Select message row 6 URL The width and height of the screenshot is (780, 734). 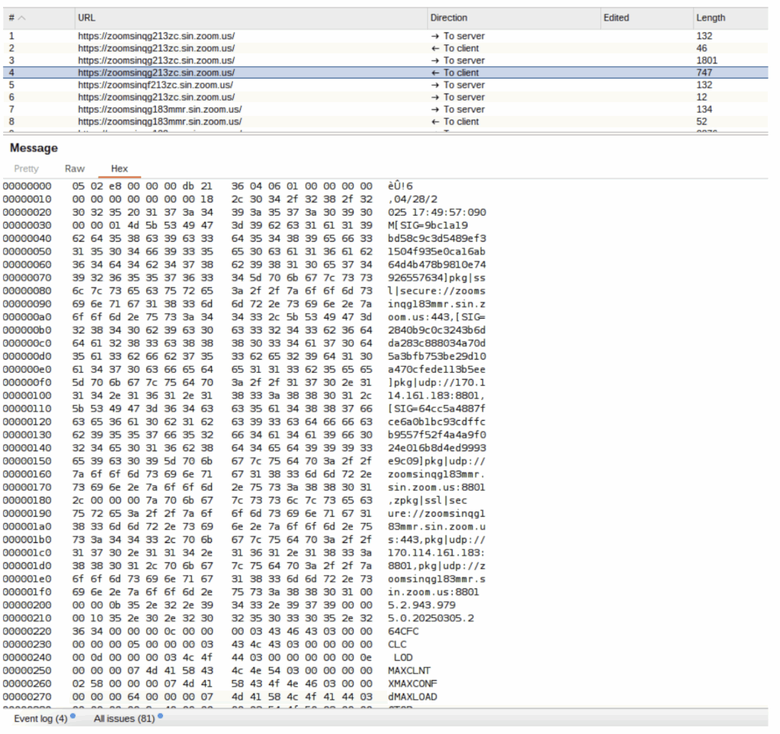pyautogui.click(x=156, y=97)
